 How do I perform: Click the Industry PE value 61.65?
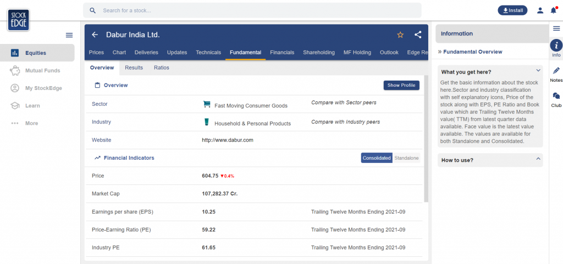coord(208,248)
